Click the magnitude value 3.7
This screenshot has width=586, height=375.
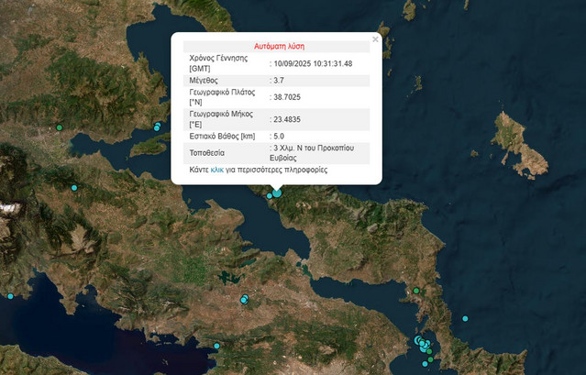coord(281,81)
